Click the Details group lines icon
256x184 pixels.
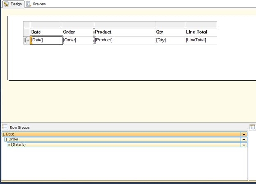coord(9,145)
